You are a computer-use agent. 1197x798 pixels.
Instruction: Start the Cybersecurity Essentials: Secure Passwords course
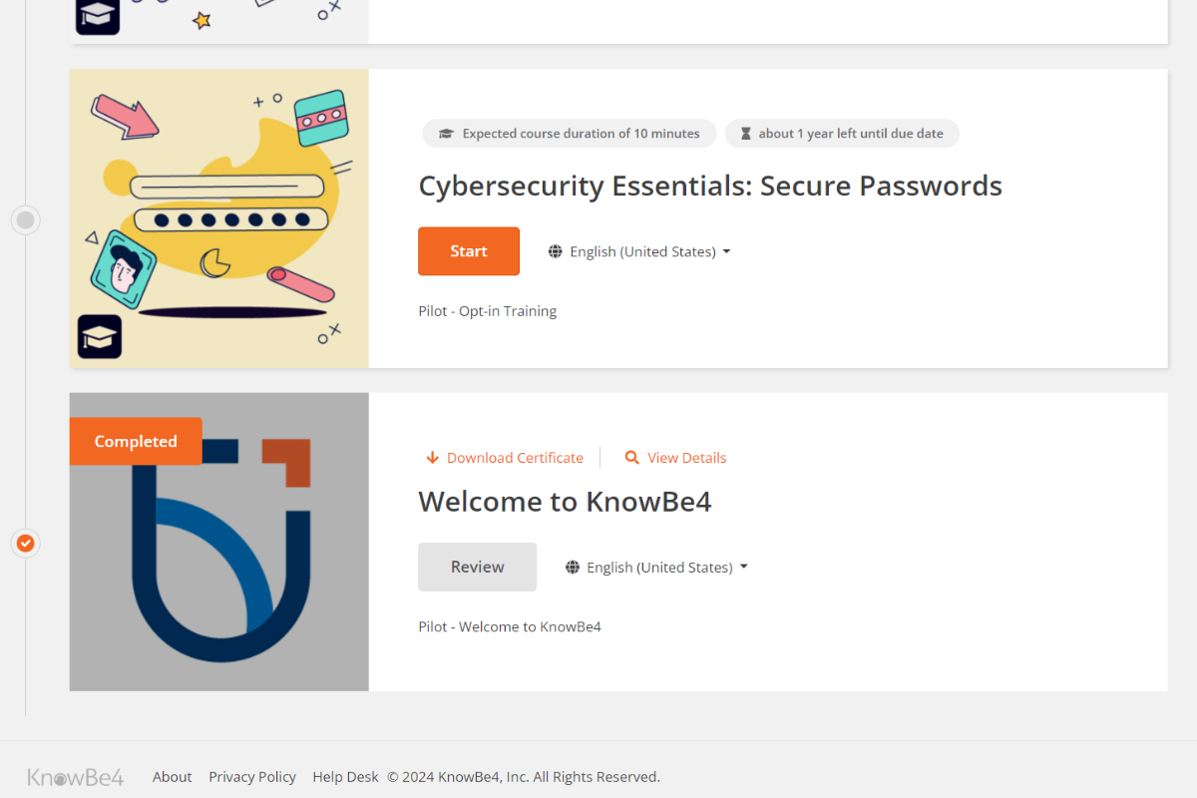[x=469, y=251]
